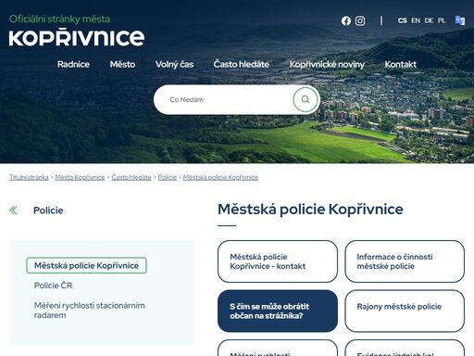Follow Policie breadcrumb link

[x=168, y=177]
